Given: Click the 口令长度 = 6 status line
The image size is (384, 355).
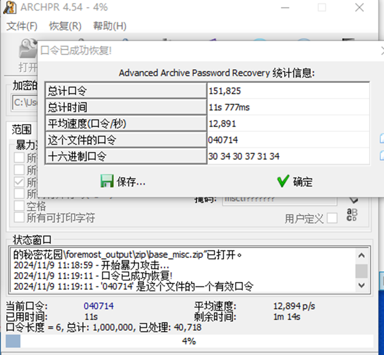Looking at the screenshot, I should pyautogui.click(x=104, y=328).
